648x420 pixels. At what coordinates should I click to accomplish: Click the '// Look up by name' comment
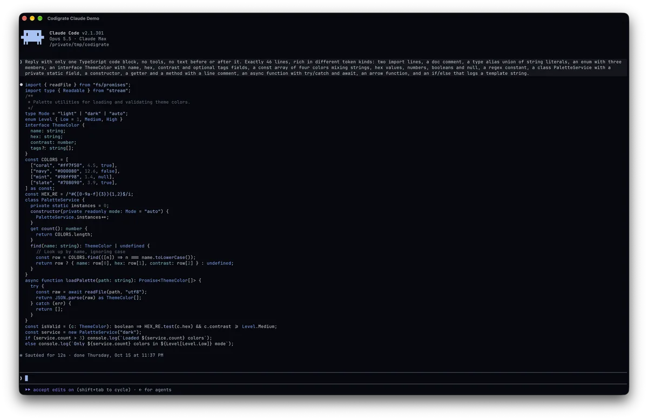coord(80,251)
